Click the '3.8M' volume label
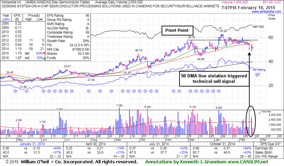 (x=60, y=110)
